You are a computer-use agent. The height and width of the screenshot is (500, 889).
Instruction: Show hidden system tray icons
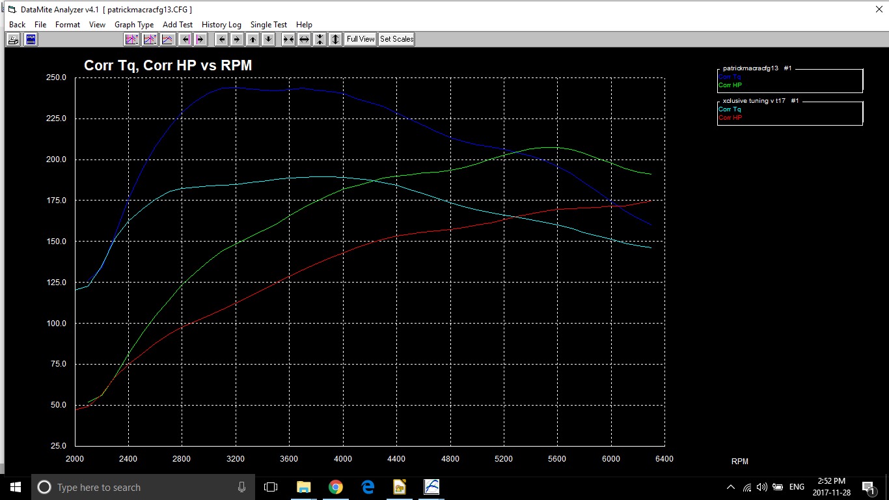pyautogui.click(x=732, y=487)
